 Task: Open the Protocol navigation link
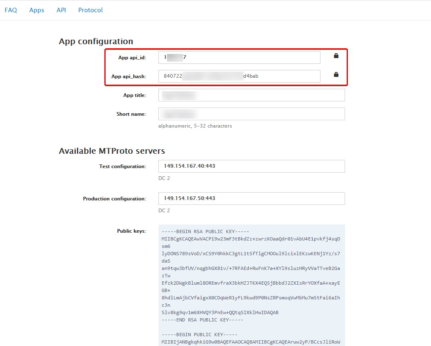90,10
